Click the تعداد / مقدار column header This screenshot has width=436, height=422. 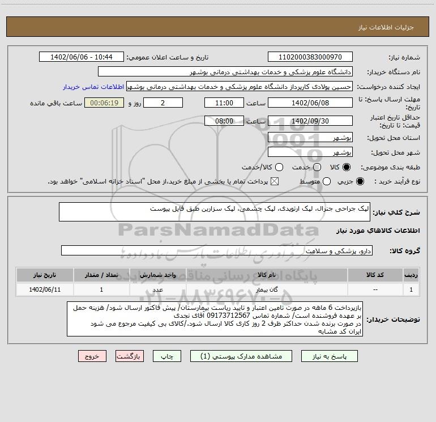click(x=101, y=275)
